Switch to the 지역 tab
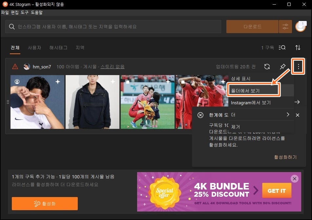 click(80, 48)
